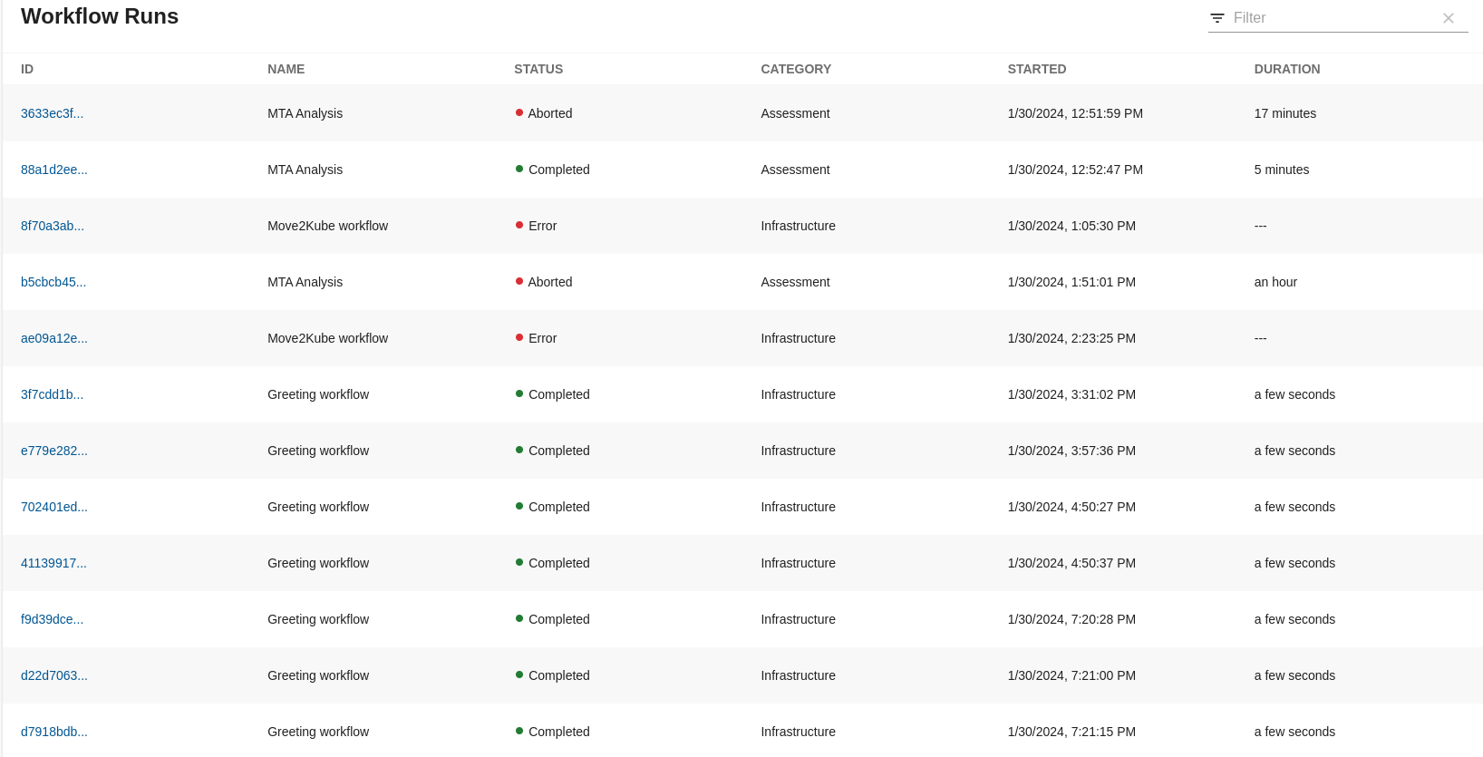The height and width of the screenshot is (757, 1483).
Task: Open workflow run 702401ed...
Action: point(54,507)
